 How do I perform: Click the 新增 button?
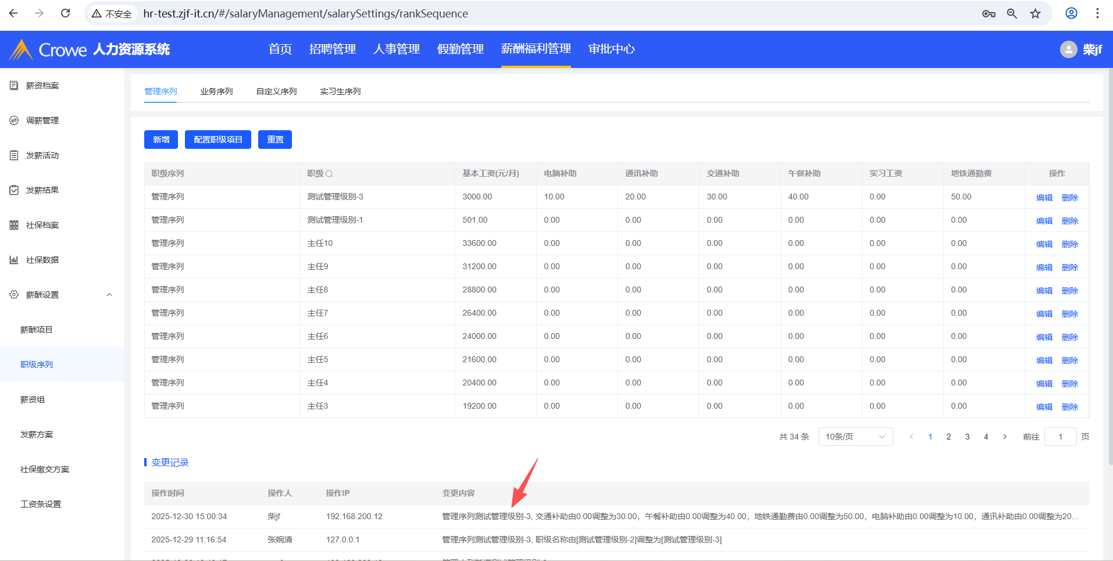[161, 140]
